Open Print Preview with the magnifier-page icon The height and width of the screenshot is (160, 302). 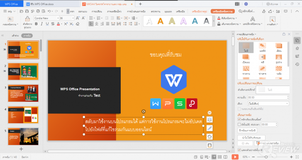pos(44,11)
